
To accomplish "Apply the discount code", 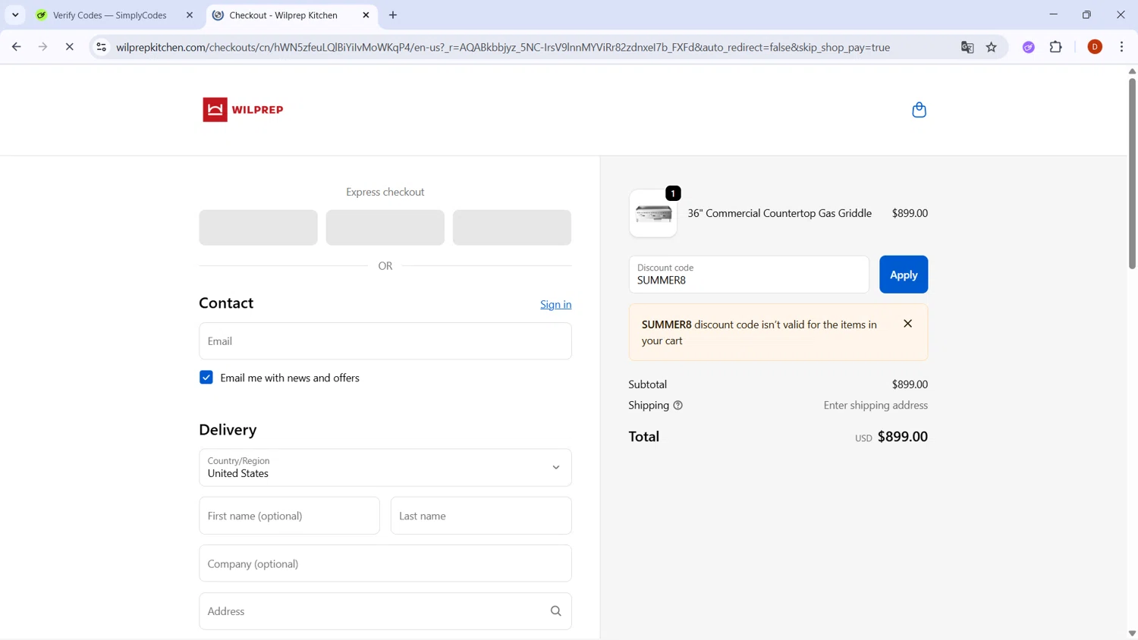I will (x=904, y=275).
